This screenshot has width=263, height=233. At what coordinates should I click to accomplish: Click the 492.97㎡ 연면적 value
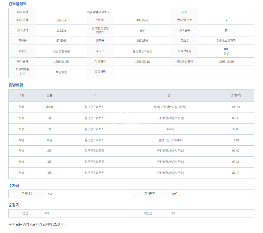click(142, 20)
